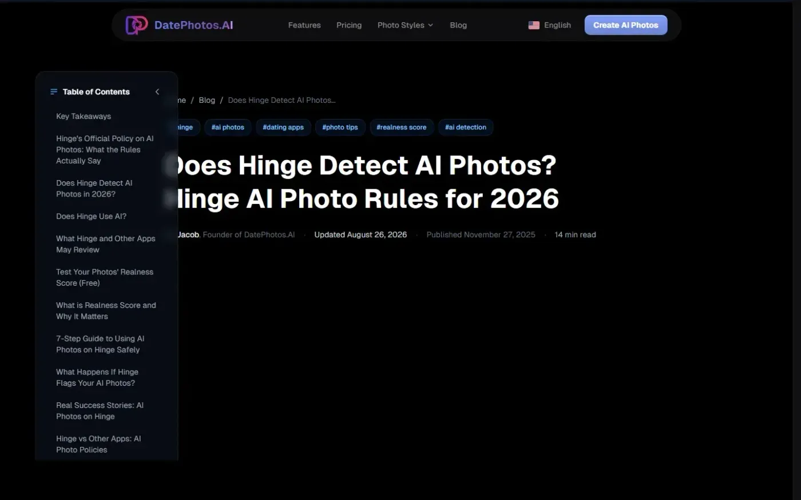Click the author name Jacob
The image size is (801, 500).
coord(188,235)
